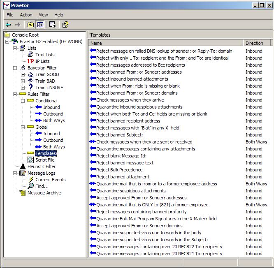Open the Help menu

59,15
